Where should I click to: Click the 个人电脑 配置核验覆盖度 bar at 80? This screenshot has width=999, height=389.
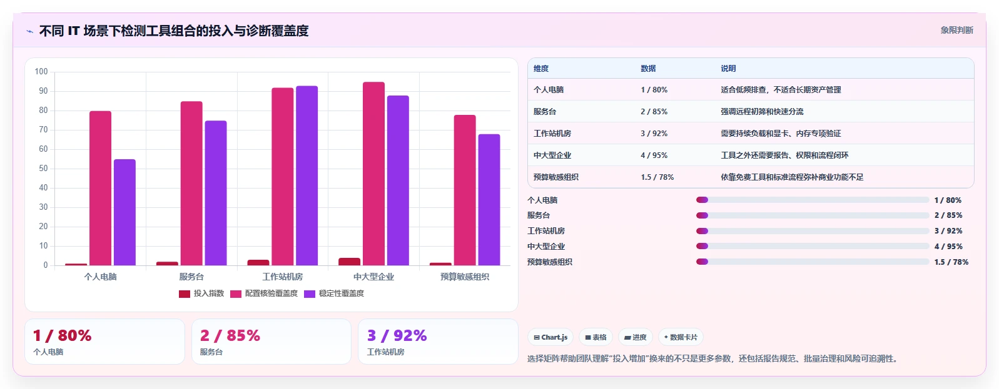100,188
